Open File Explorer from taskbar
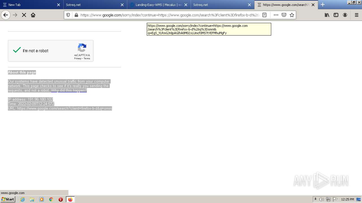Screen dimensions: 362x203 [32, 199]
